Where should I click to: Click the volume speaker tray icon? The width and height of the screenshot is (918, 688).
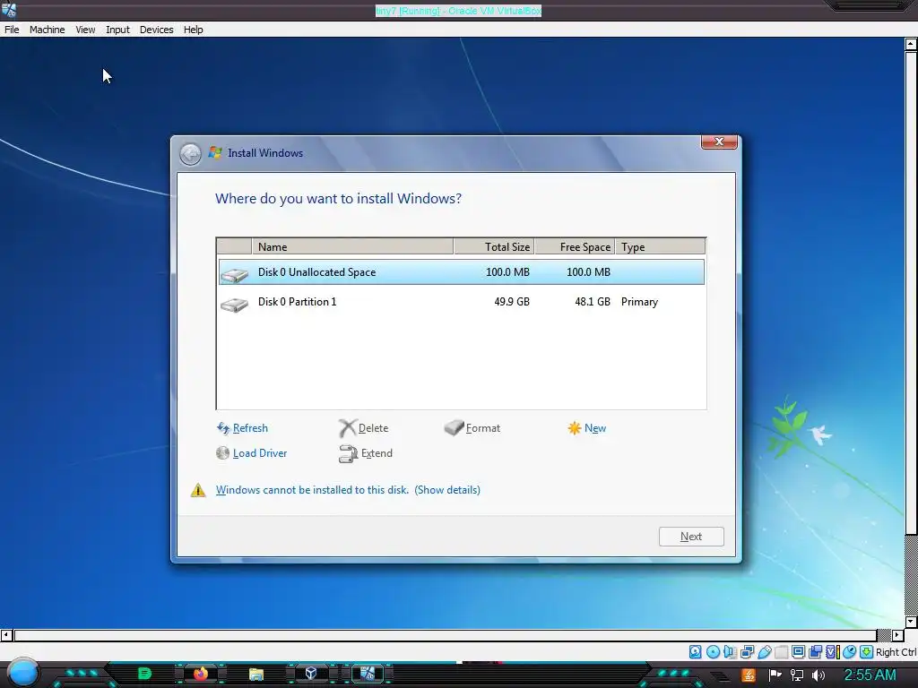pyautogui.click(x=818, y=675)
